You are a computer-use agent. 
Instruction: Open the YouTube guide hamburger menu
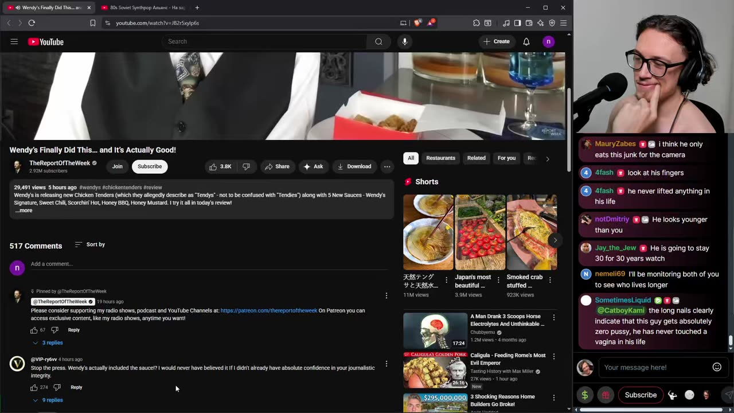[x=14, y=41]
